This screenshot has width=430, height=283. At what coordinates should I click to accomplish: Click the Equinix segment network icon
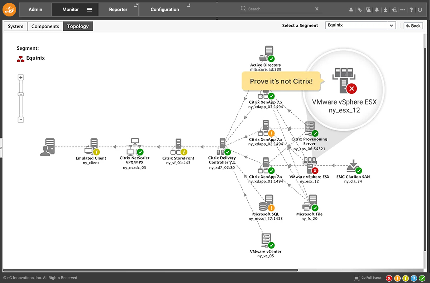[x=20, y=59]
